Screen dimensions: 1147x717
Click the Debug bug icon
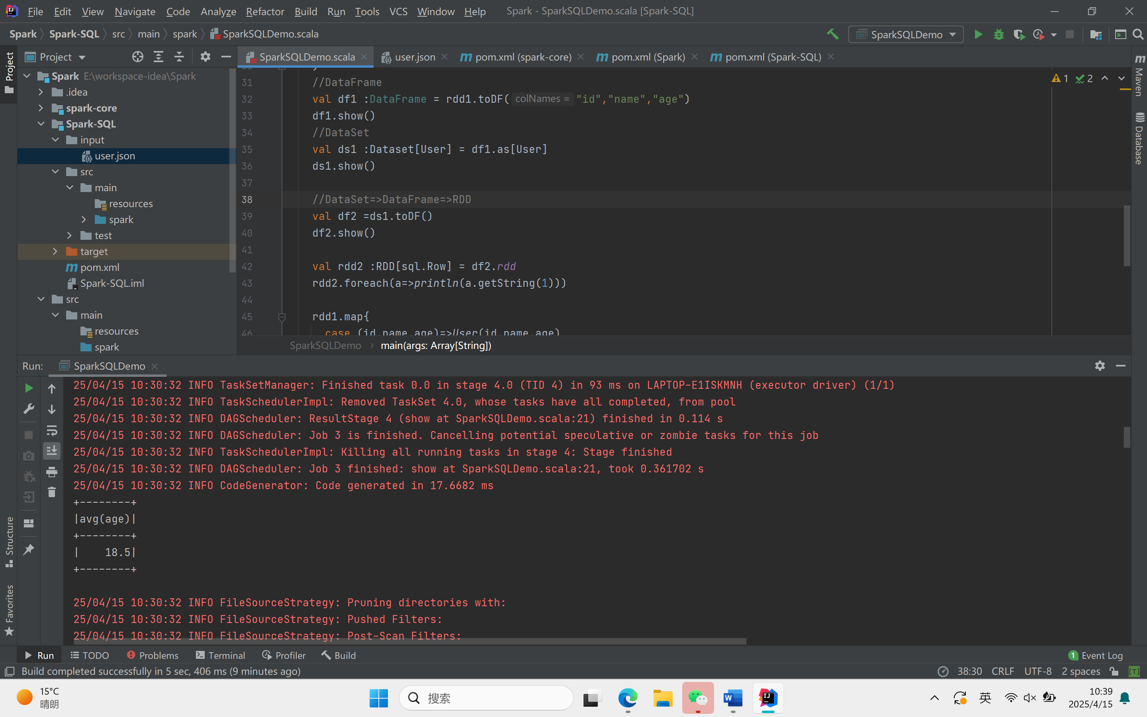click(x=999, y=35)
